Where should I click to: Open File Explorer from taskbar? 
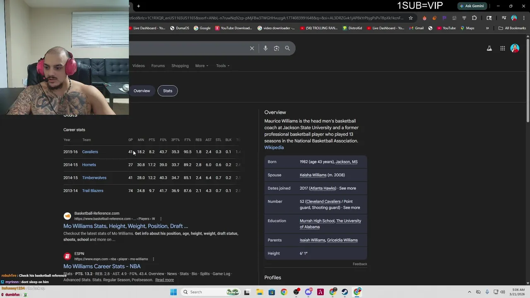[260, 292]
